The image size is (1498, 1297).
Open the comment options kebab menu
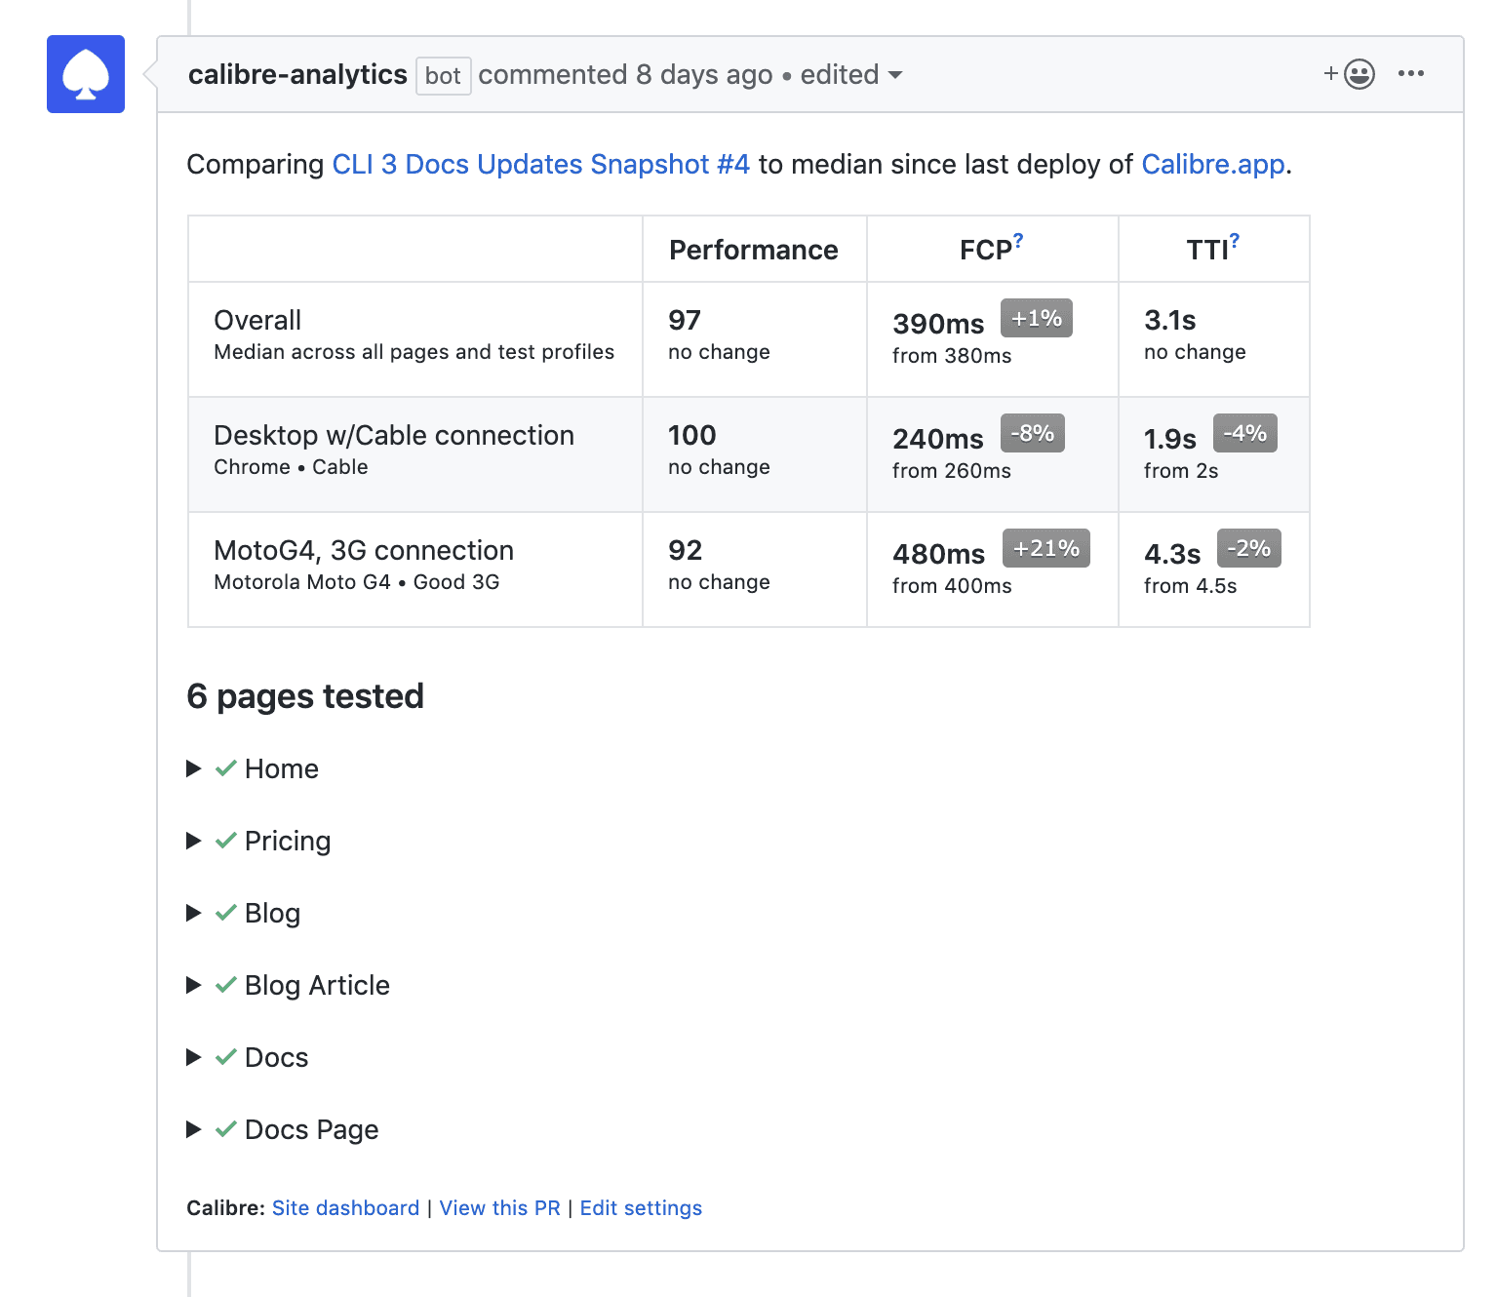(x=1411, y=73)
